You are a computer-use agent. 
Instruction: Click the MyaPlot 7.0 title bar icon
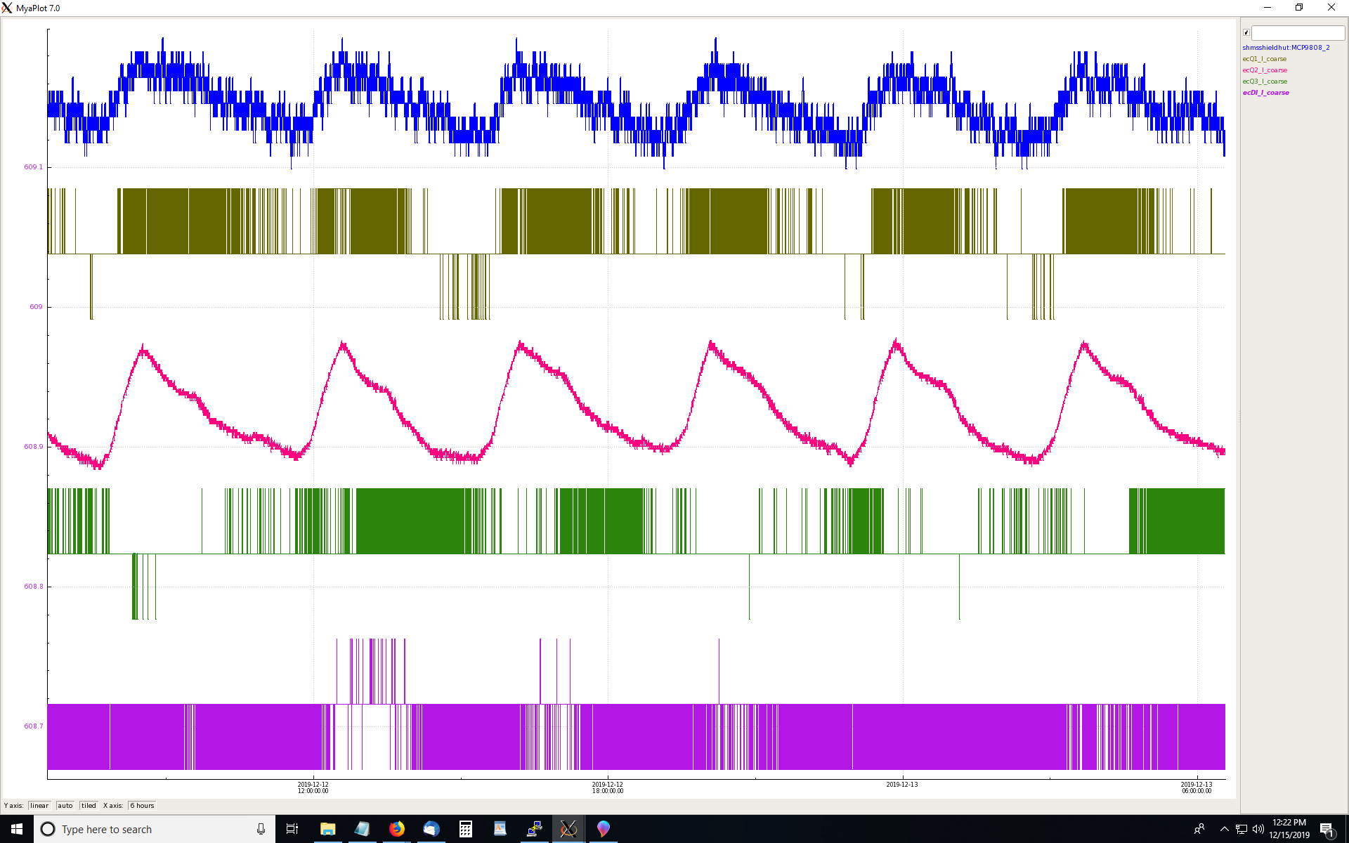point(7,8)
